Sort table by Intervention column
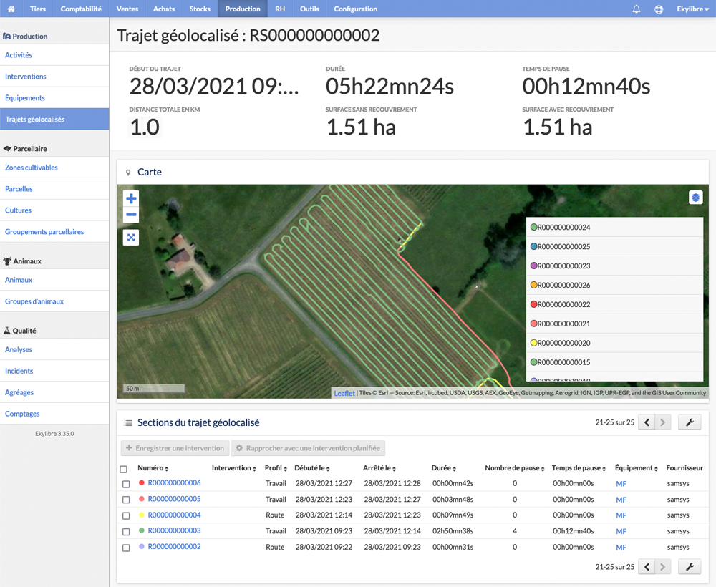 (234, 468)
